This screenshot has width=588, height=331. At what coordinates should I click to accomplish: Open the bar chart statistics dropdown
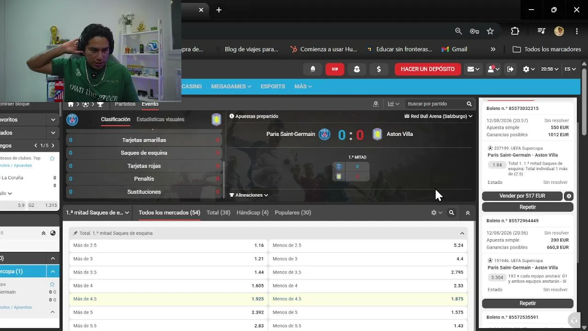point(394,104)
